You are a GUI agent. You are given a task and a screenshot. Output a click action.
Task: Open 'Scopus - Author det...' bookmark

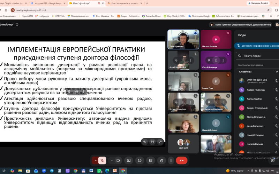tap(128, 16)
